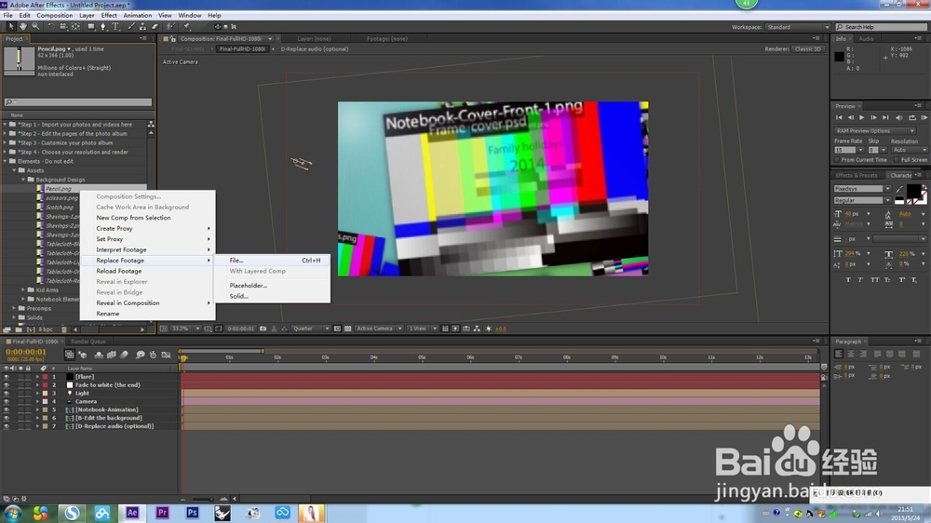This screenshot has width=931, height=523.
Task: Hide the [Notebook-Animation] layer
Action: tap(7, 409)
